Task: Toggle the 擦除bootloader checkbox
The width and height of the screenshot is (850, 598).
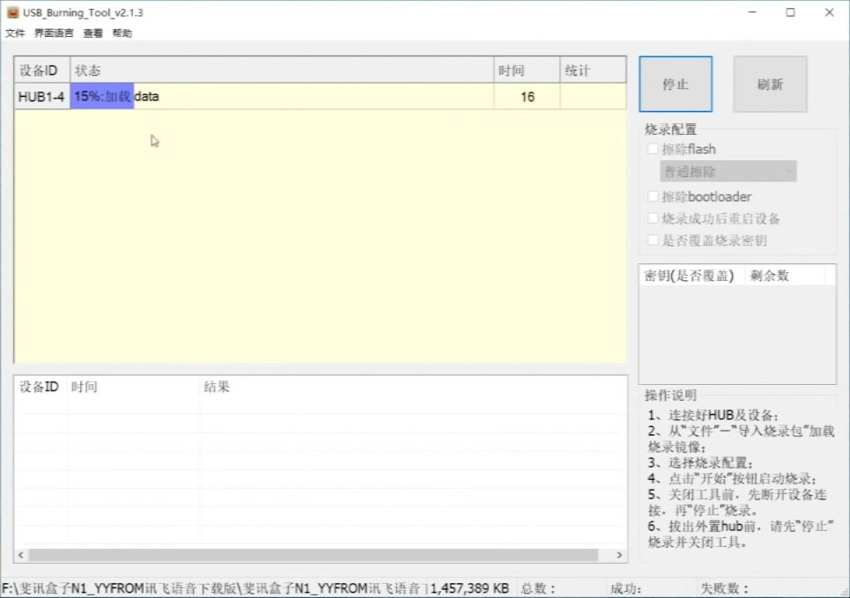Action: (653, 196)
